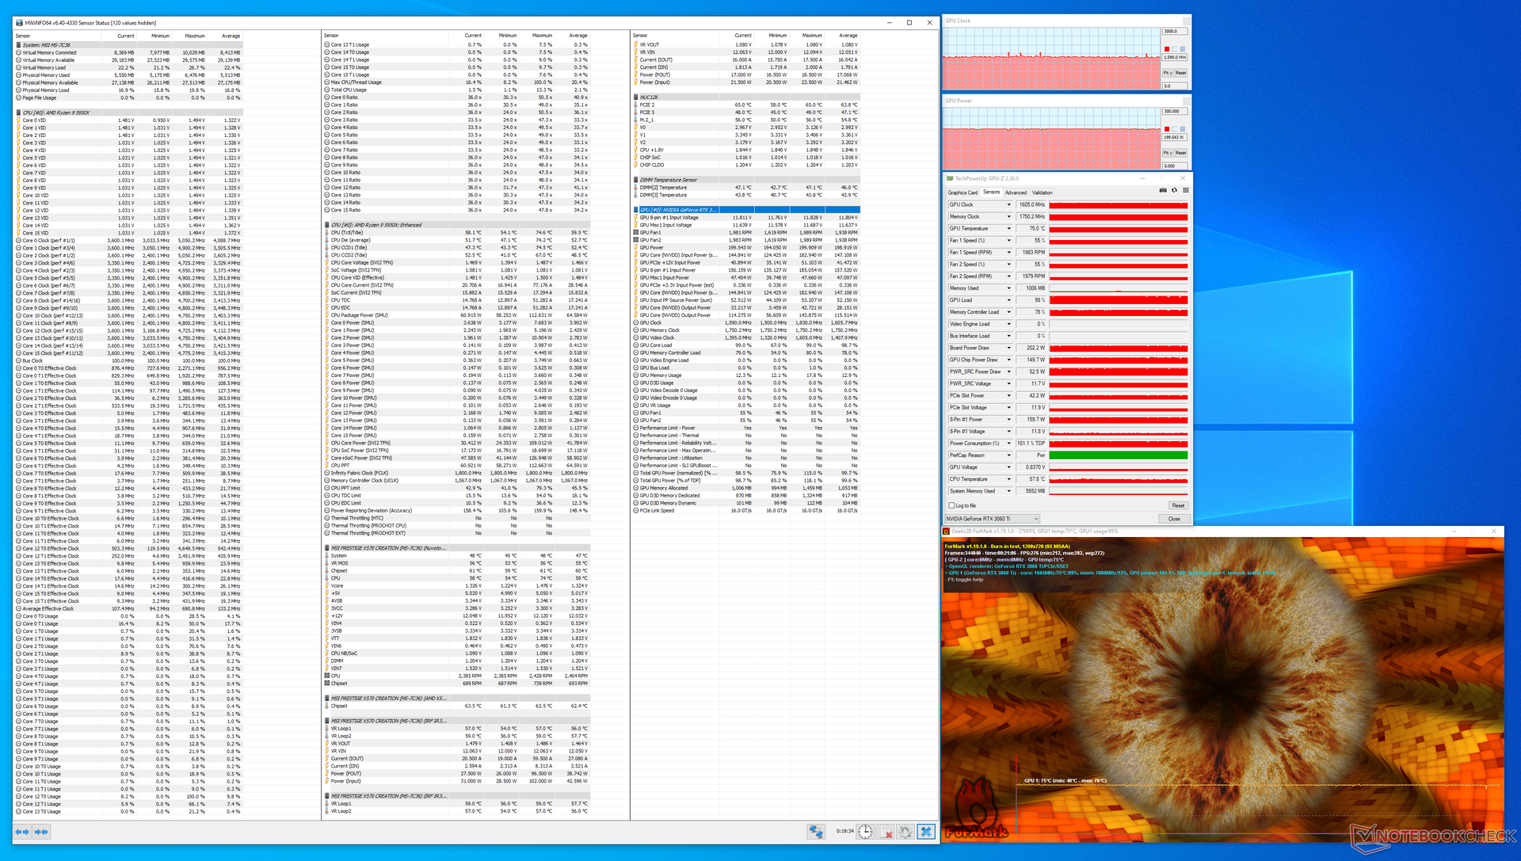Screen dimensions: 1521x861
Task: Click Reset button in GPU-Z sensors
Action: click(x=1178, y=505)
